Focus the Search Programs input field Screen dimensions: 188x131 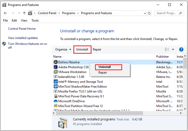pos(169,13)
